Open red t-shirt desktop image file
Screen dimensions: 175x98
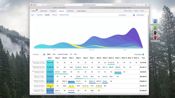(x=155, y=38)
